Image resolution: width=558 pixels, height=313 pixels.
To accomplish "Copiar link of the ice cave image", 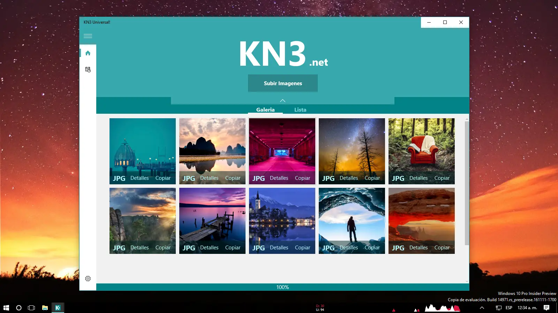I will tap(372, 248).
